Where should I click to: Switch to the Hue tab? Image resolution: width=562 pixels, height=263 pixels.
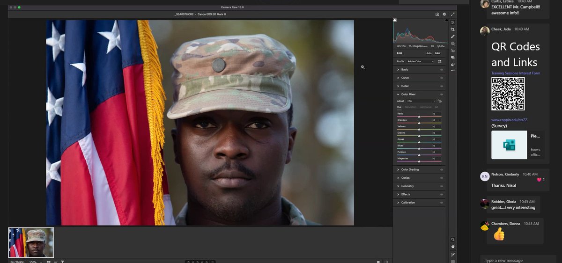tap(399, 107)
